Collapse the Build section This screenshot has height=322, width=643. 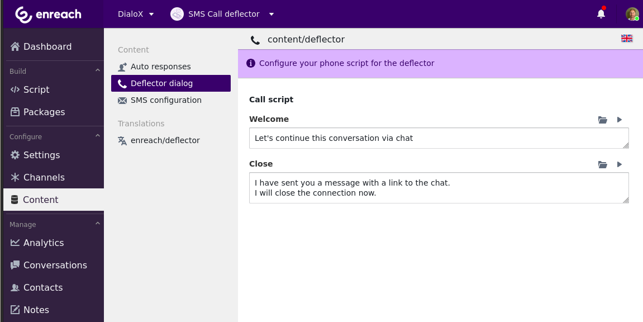point(97,71)
